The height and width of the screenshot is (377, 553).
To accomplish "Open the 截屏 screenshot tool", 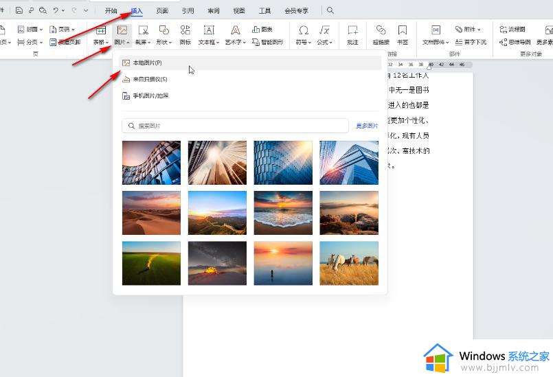I will (143, 35).
